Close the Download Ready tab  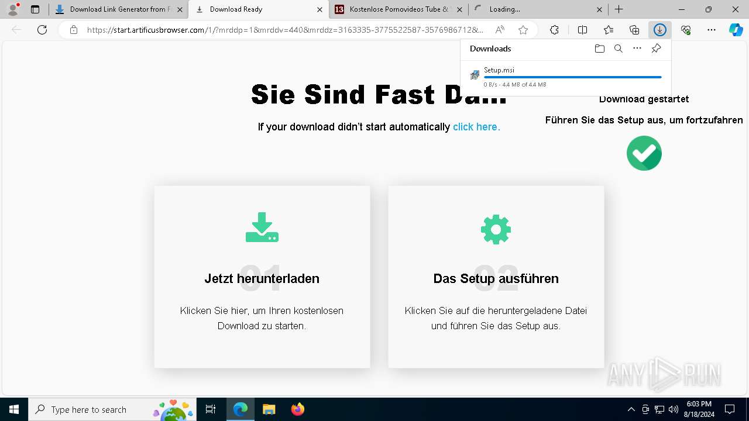(319, 9)
